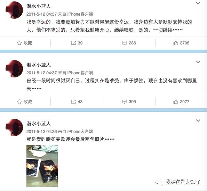Favorite the first post with star icon
Screen dimensions: 207x191
25,43
